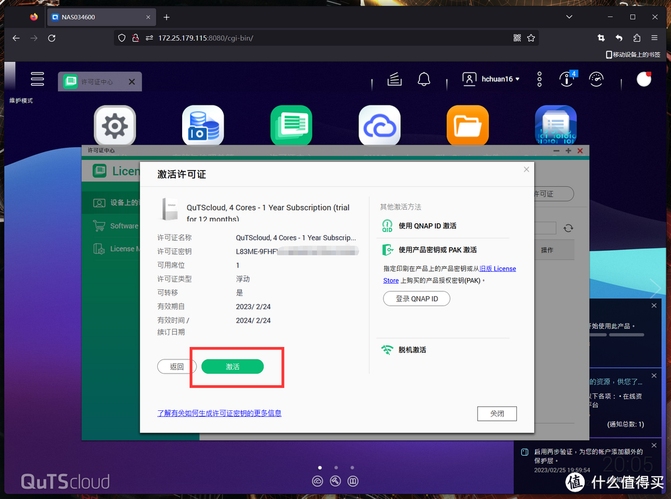Open hchuan16 user dropdown menu
Image resolution: width=671 pixels, height=499 pixels.
point(491,79)
